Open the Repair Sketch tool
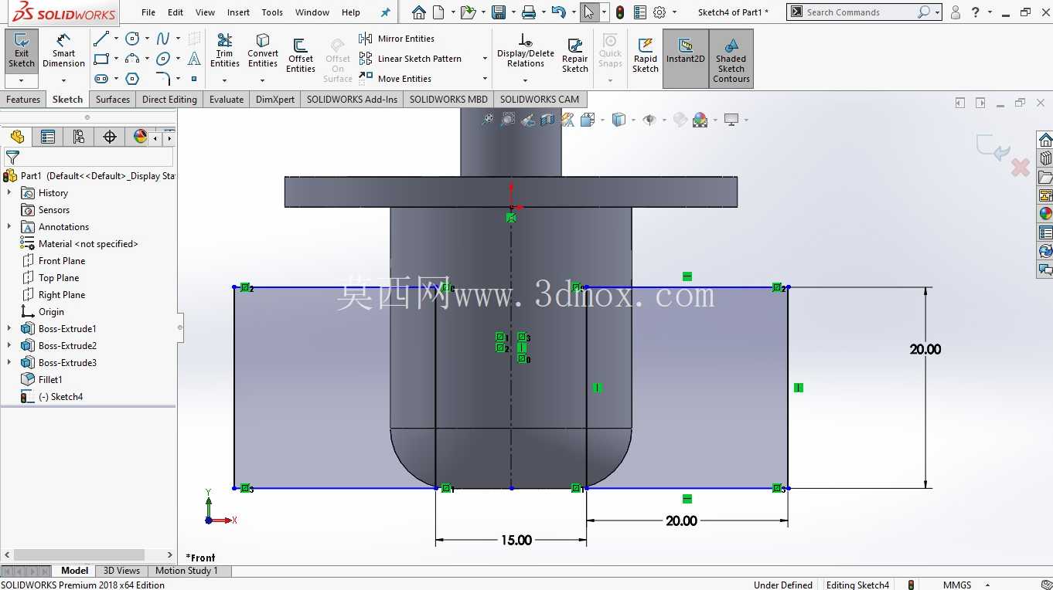 574,56
